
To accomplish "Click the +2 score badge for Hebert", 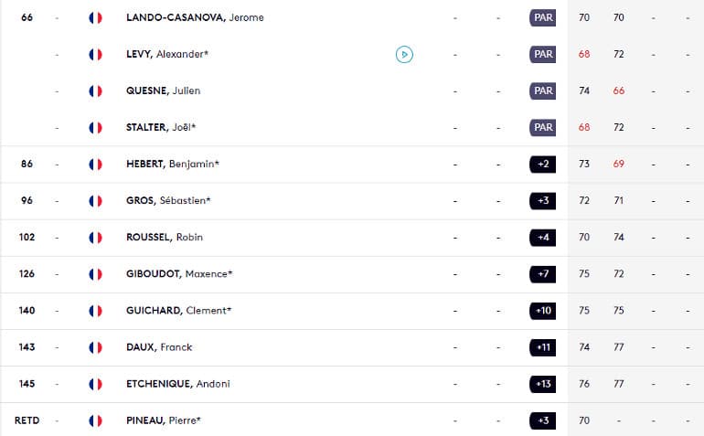I will coord(543,165).
